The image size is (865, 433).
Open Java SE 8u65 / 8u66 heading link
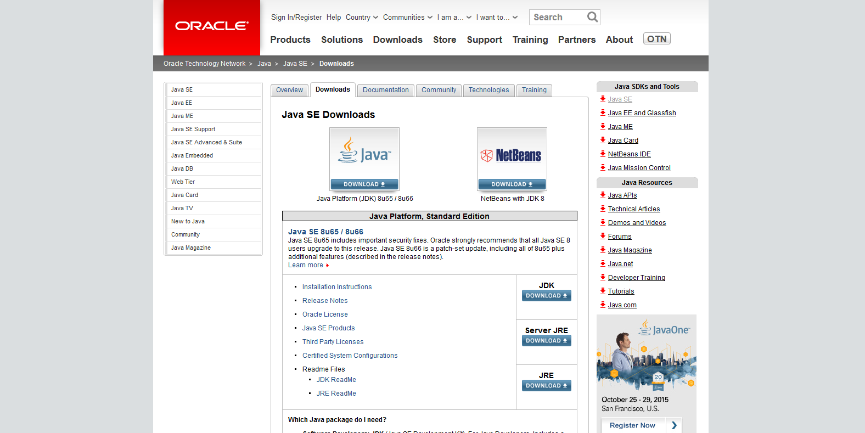point(325,232)
